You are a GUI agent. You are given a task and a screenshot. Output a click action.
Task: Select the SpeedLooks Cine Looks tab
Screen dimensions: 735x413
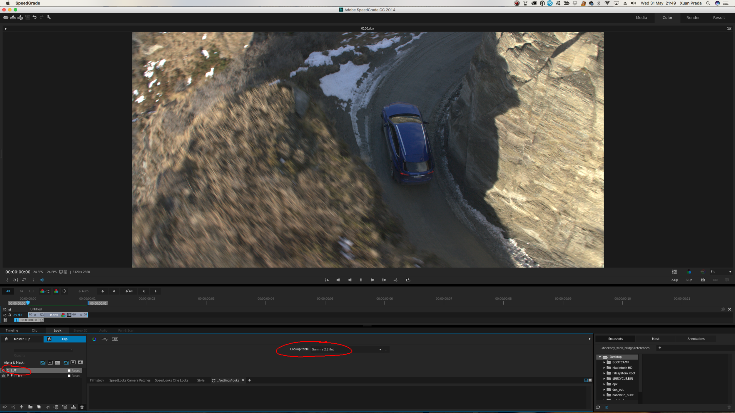[x=171, y=380]
